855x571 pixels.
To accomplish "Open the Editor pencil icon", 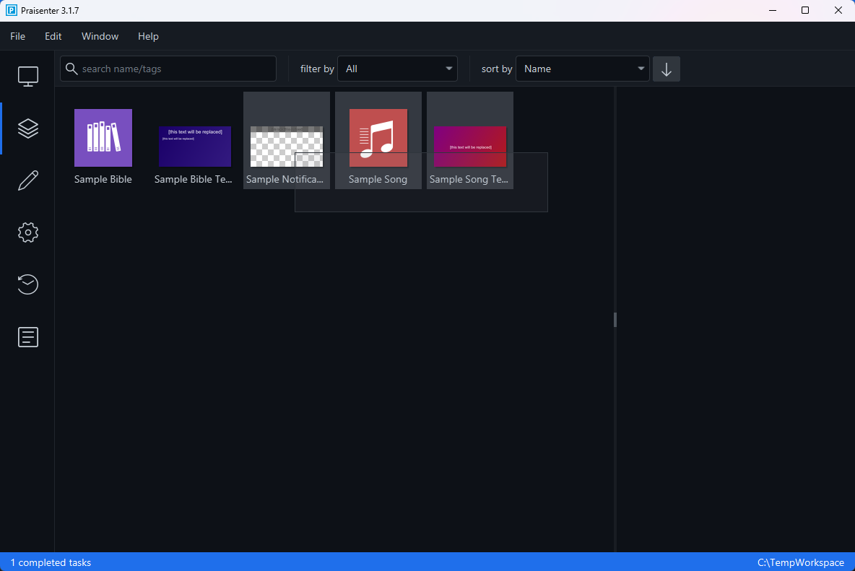I will pos(27,180).
